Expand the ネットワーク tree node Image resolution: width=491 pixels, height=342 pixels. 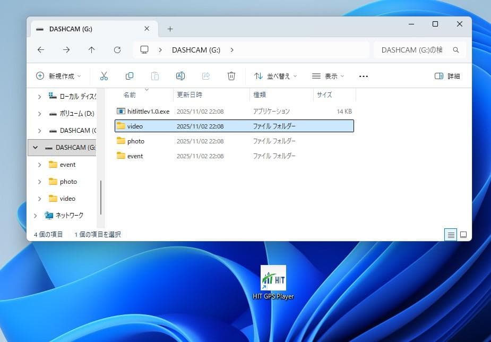coord(36,216)
